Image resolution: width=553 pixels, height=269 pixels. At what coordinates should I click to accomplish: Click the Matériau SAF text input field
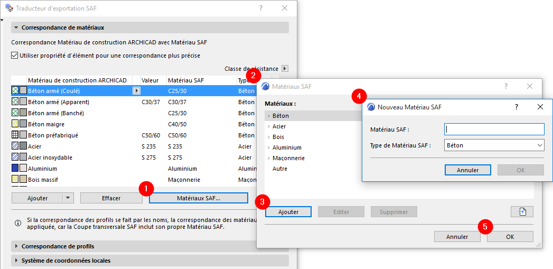coord(494,129)
